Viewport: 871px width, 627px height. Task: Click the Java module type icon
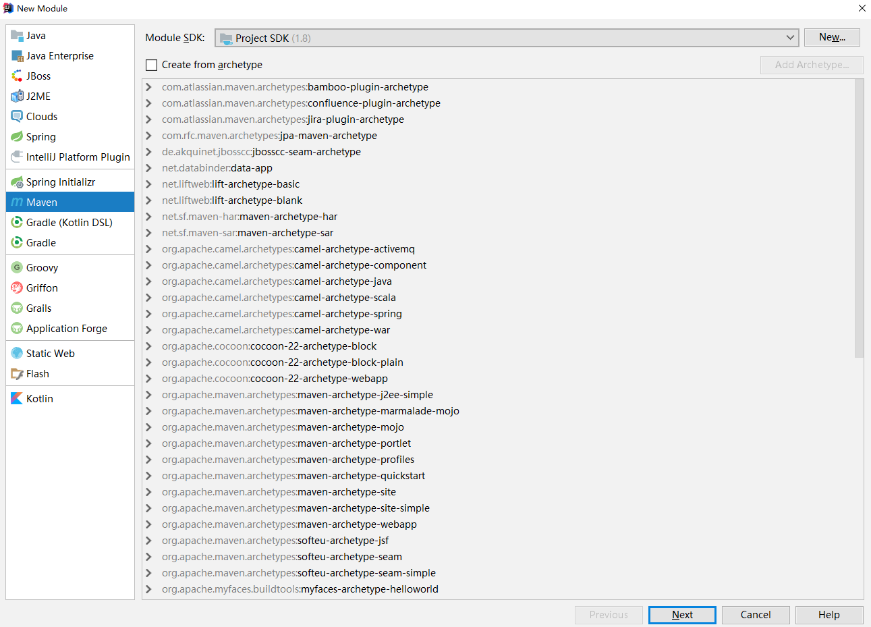point(17,36)
